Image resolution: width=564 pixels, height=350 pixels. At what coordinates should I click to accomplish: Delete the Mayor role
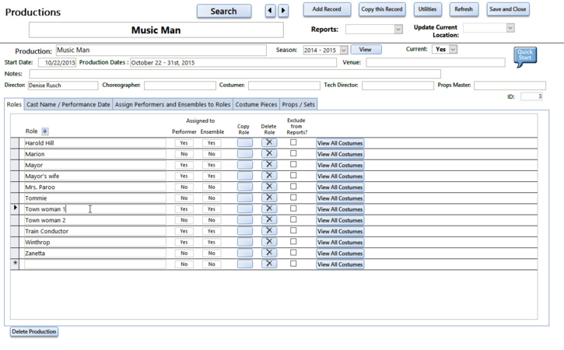coord(269,165)
